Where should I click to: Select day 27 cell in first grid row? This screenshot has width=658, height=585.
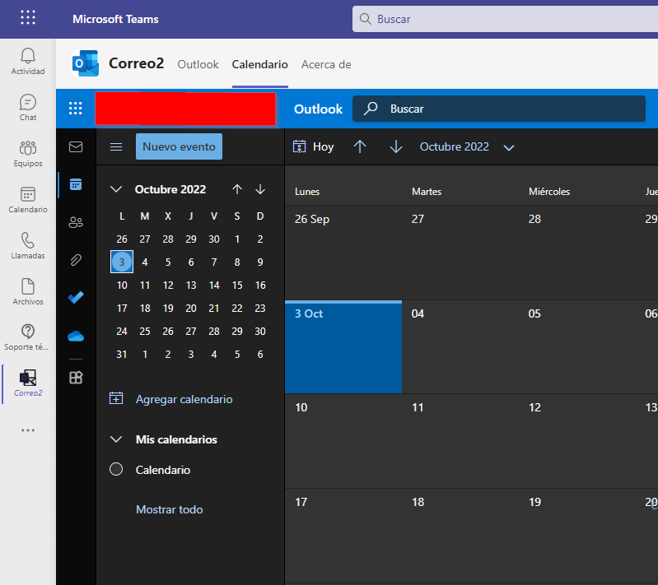point(460,253)
